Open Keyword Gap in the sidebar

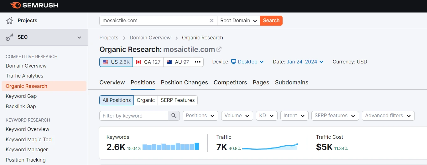coord(21,96)
